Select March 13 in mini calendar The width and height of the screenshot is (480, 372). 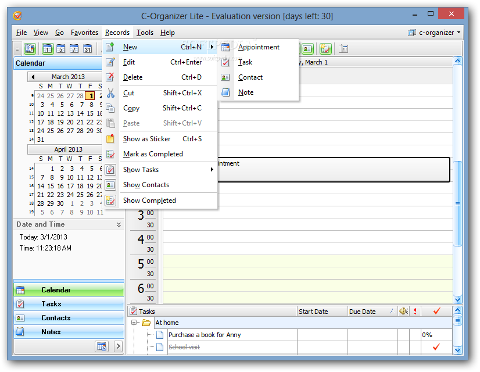pos(71,113)
